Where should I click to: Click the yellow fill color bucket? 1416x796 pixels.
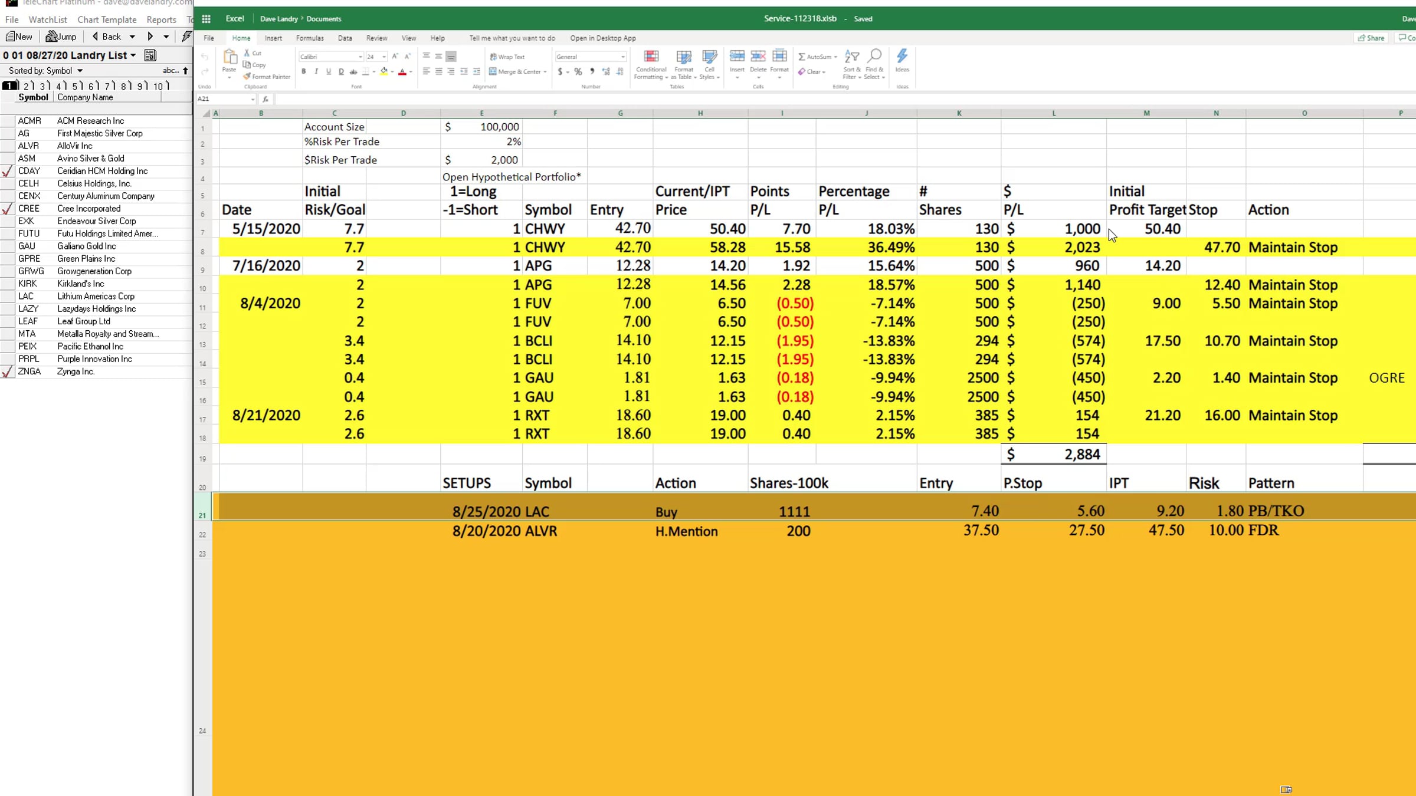[384, 72]
